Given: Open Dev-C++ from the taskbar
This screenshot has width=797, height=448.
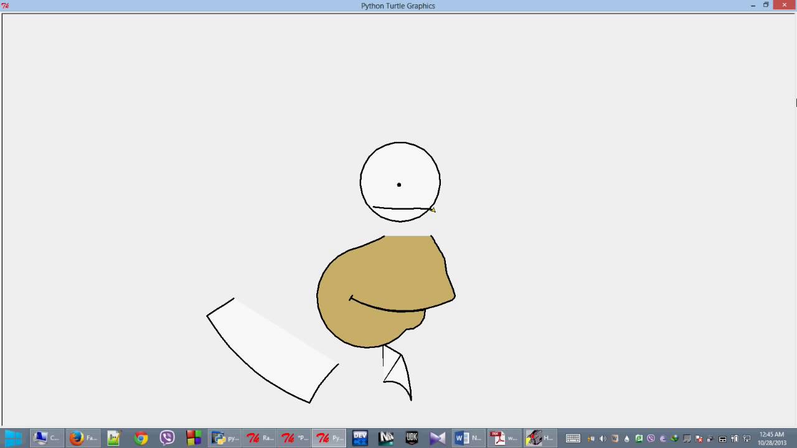Looking at the screenshot, I should [x=360, y=438].
